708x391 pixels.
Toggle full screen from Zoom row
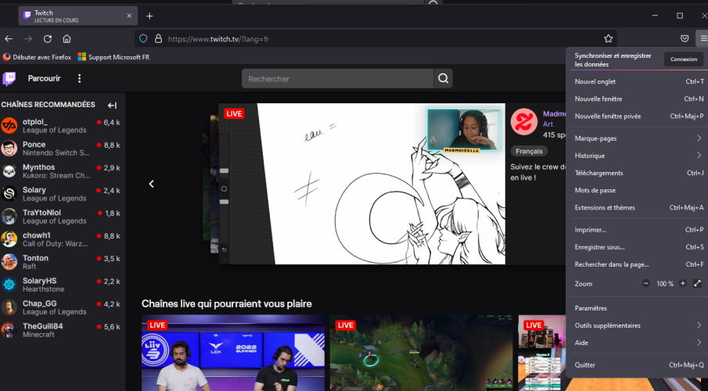(697, 284)
